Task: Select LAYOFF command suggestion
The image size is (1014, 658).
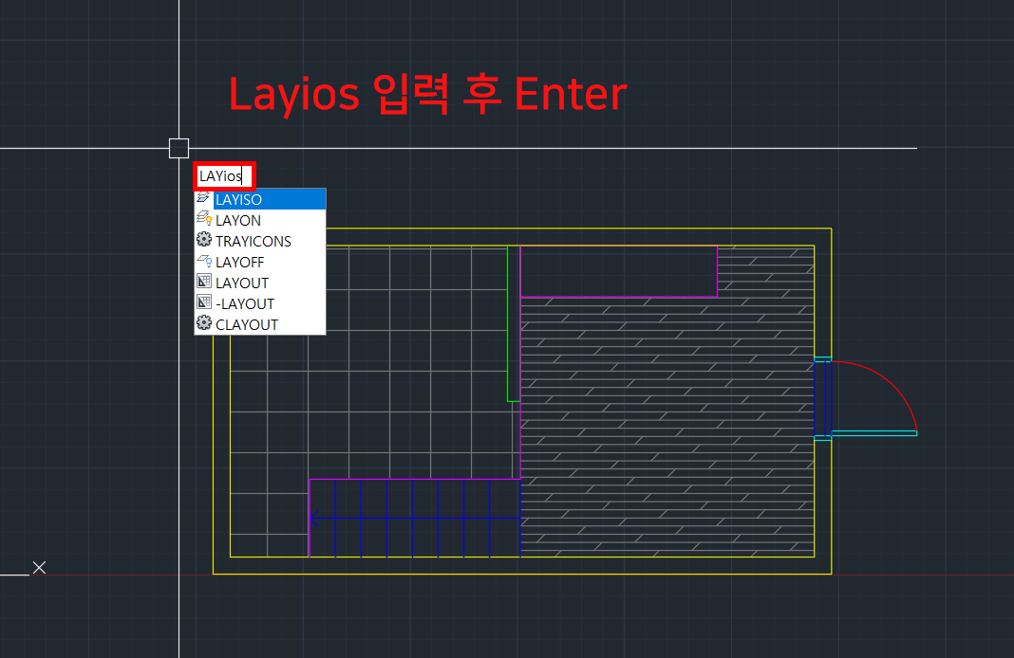Action: (260, 263)
